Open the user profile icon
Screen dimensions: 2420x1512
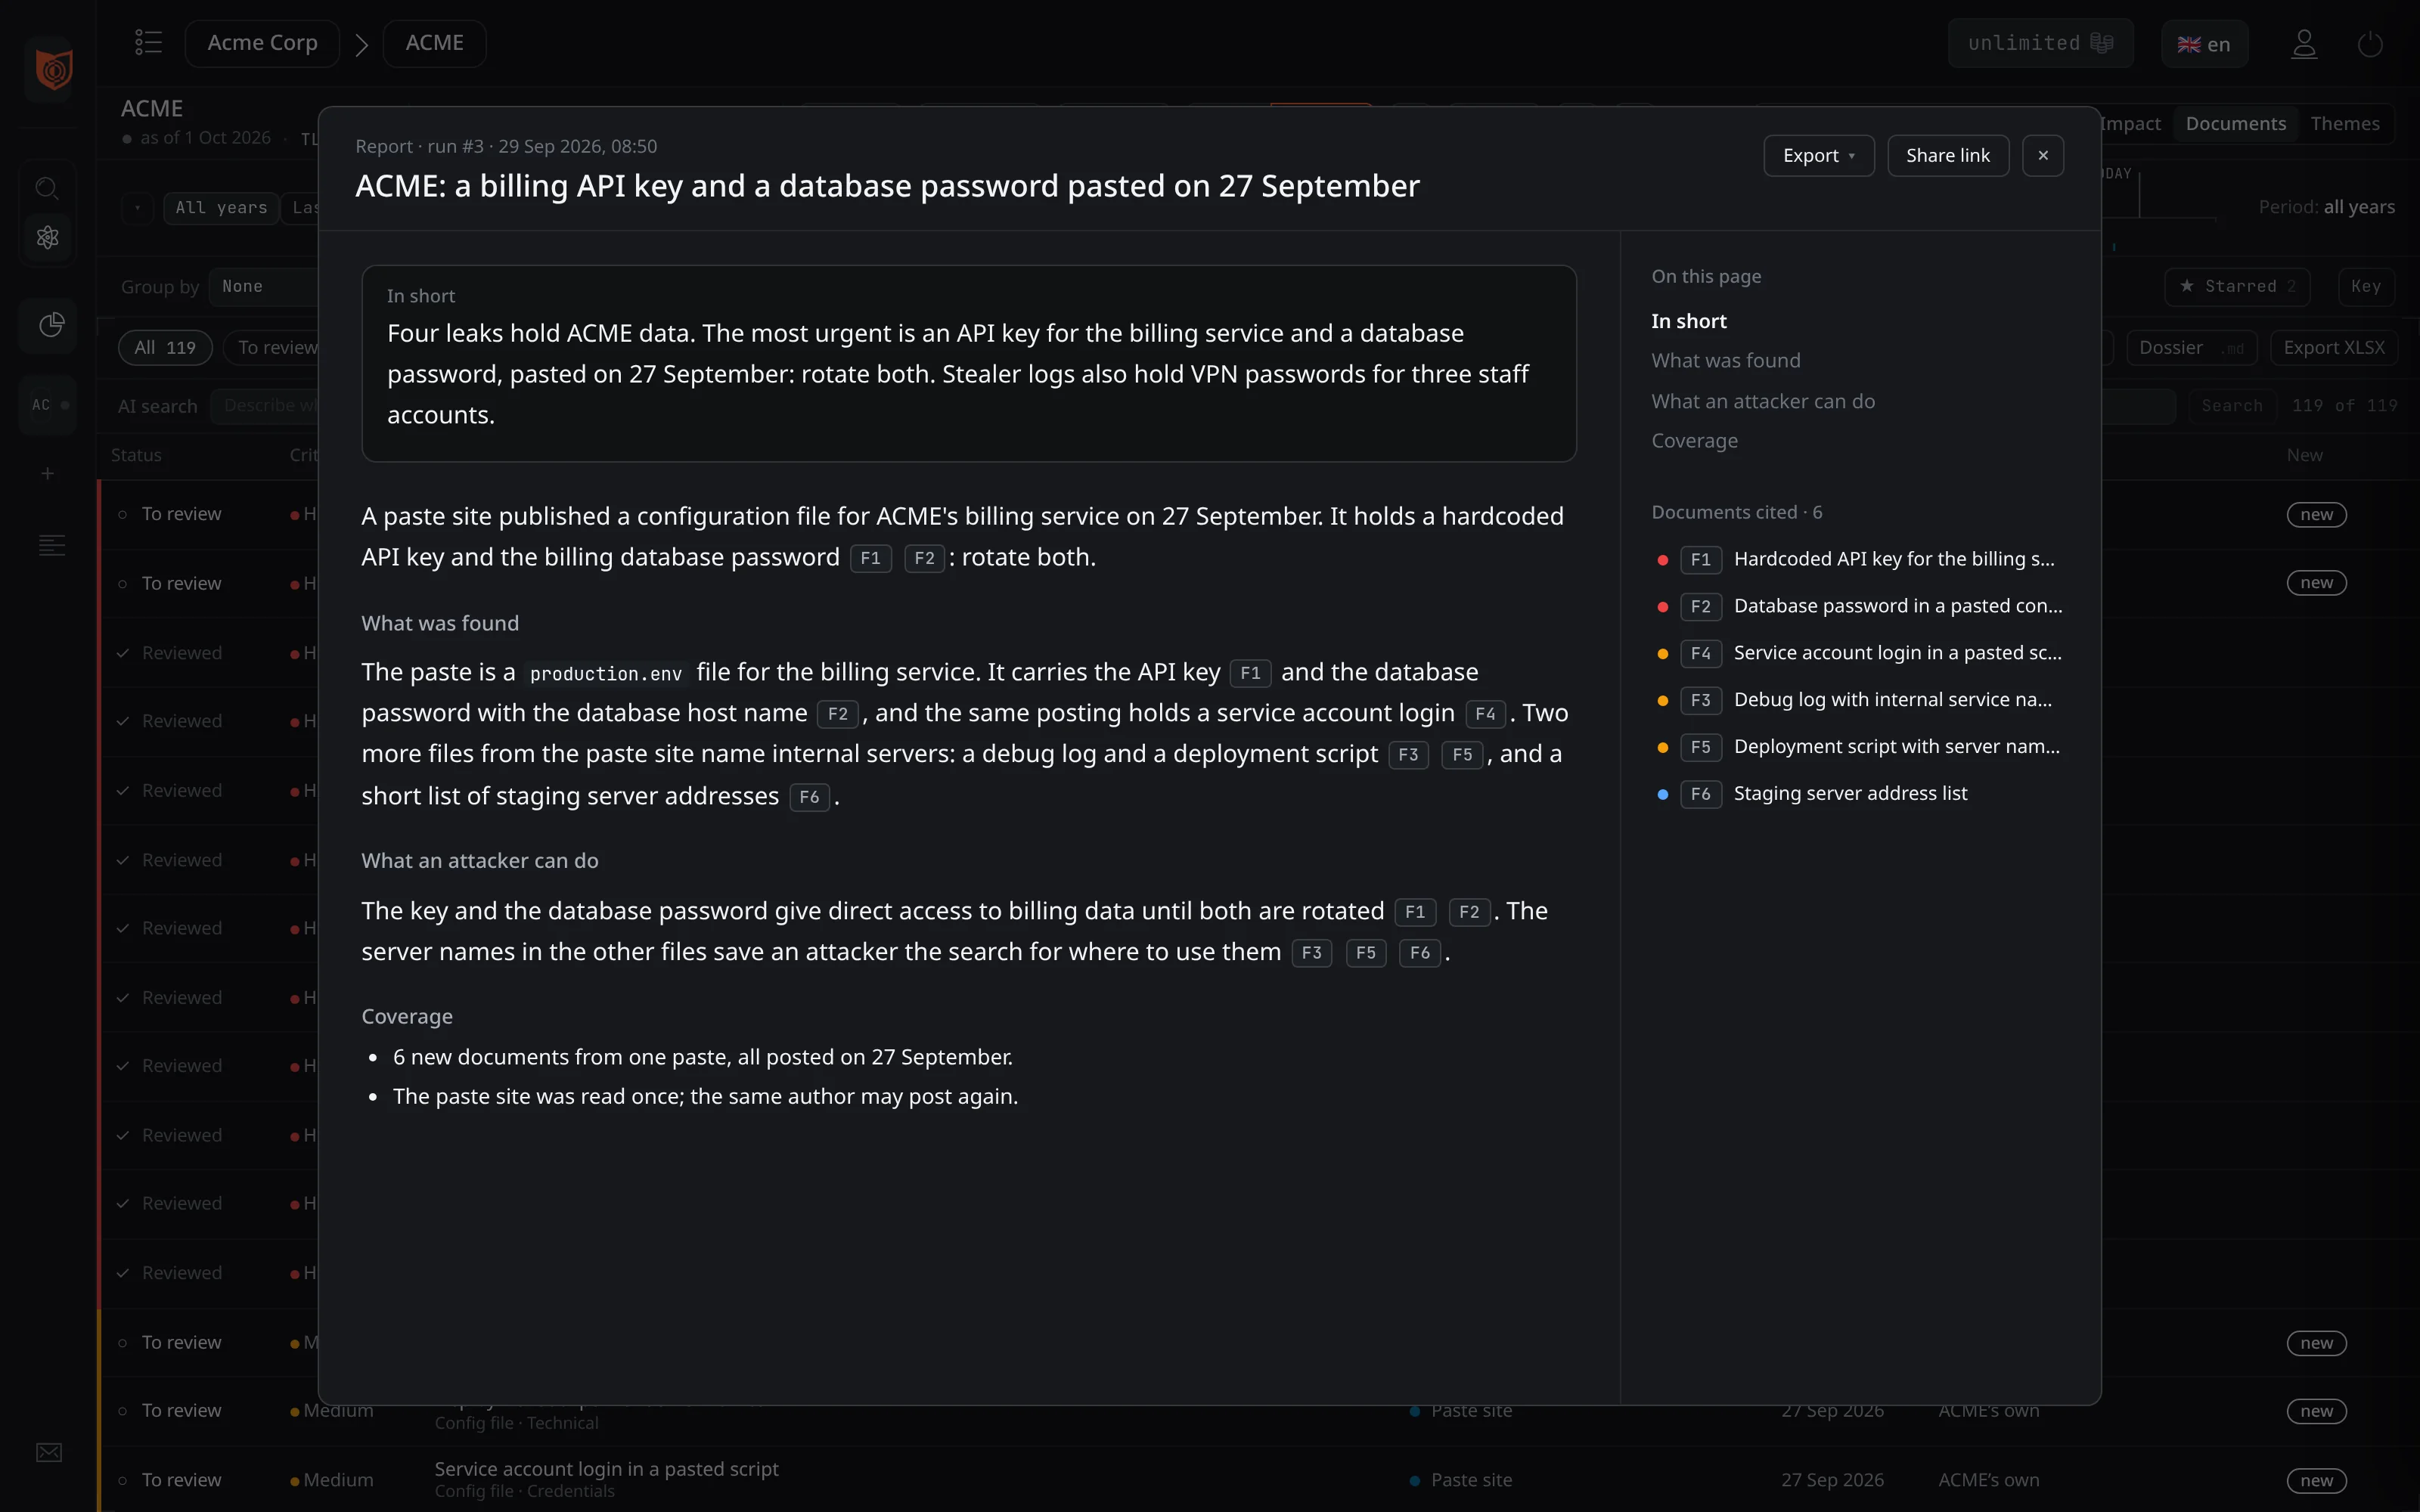[x=2304, y=44]
